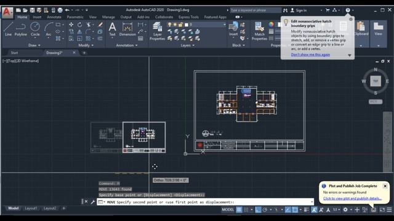The height and width of the screenshot is (221, 394).
Task: Click the Save icon in quick access toolbar
Action: (x=32, y=10)
